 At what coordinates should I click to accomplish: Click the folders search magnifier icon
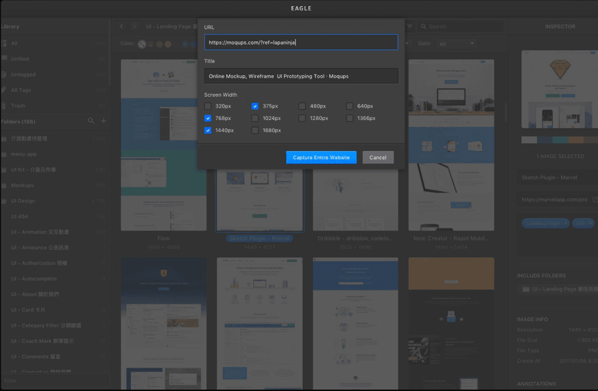click(x=91, y=121)
